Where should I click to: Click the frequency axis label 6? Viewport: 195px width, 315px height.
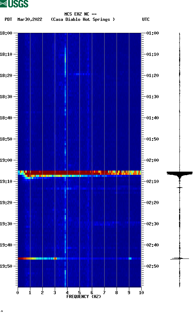tap(92, 293)
